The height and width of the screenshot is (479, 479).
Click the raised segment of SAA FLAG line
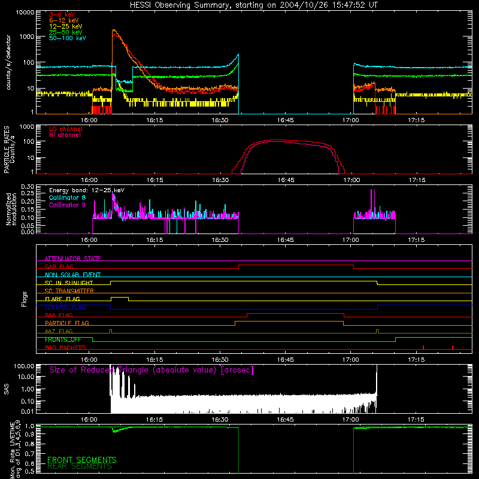295,314
